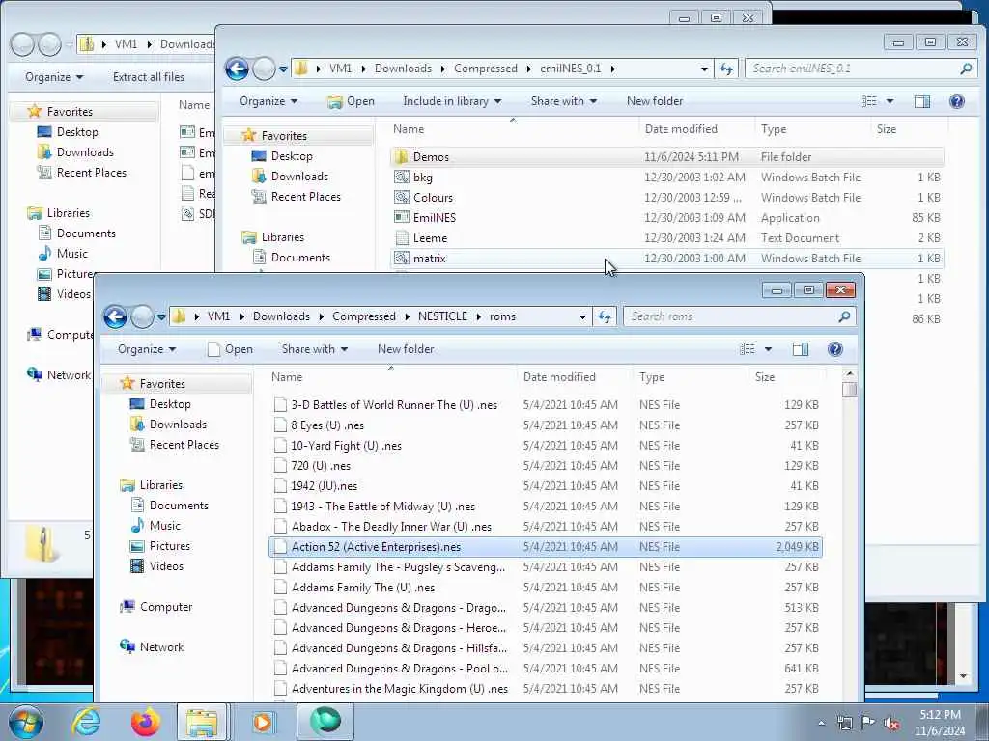Click New folder in emilNES_0.1 window
This screenshot has height=741, width=989.
point(655,101)
